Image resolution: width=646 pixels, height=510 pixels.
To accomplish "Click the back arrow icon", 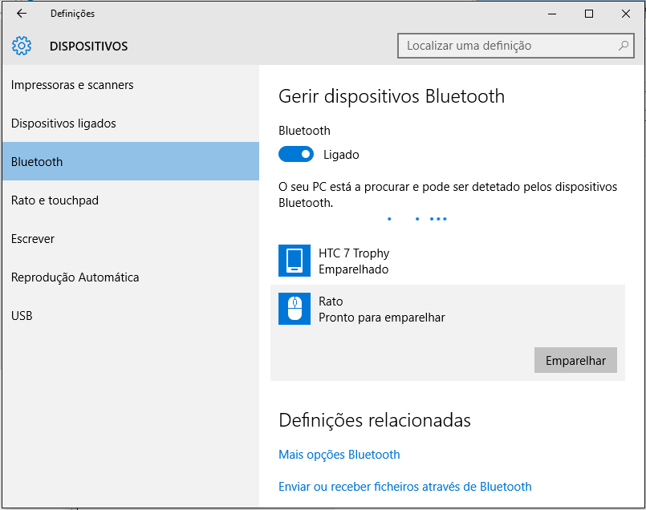I will (x=22, y=14).
